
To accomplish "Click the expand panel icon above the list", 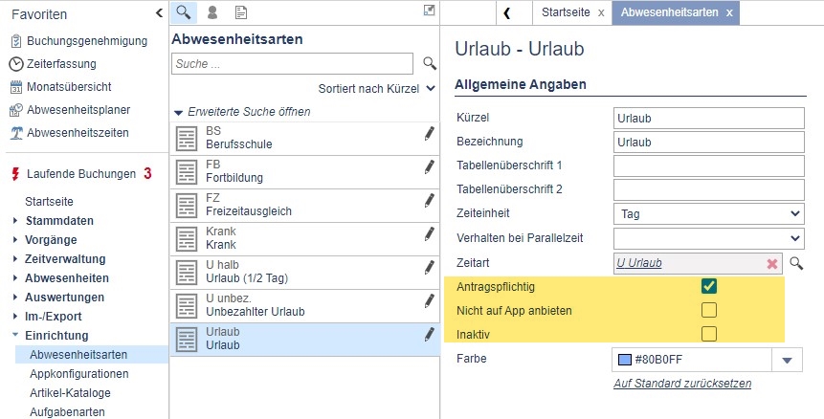I will pos(430,10).
